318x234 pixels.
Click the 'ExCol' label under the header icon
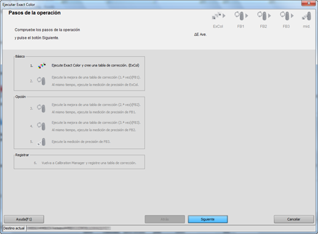tap(218, 26)
